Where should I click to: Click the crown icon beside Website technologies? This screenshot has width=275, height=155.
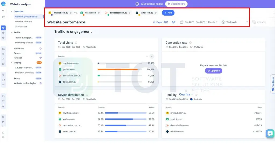(41, 83)
